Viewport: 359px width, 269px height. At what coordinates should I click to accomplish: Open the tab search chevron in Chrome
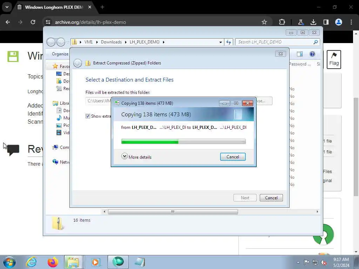(7, 7)
